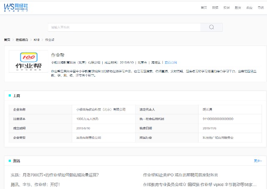
Task: Click the 法定代表人 label cell
Action: pos(167,109)
